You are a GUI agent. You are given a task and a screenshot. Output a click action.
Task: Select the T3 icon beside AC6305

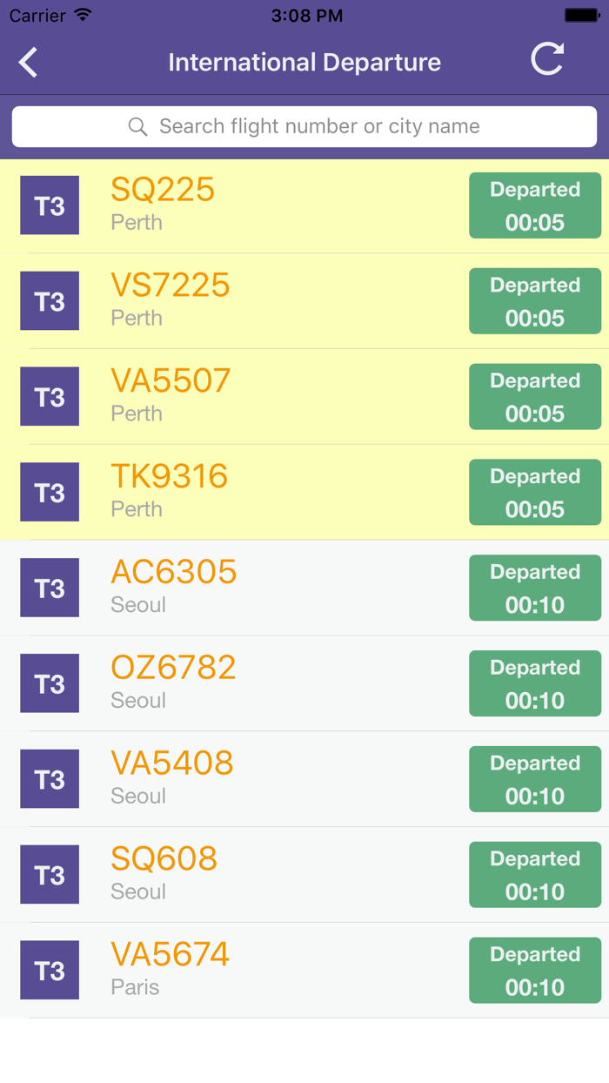pos(50,588)
